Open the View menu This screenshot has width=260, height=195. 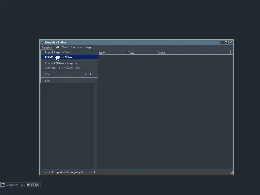tap(65, 47)
